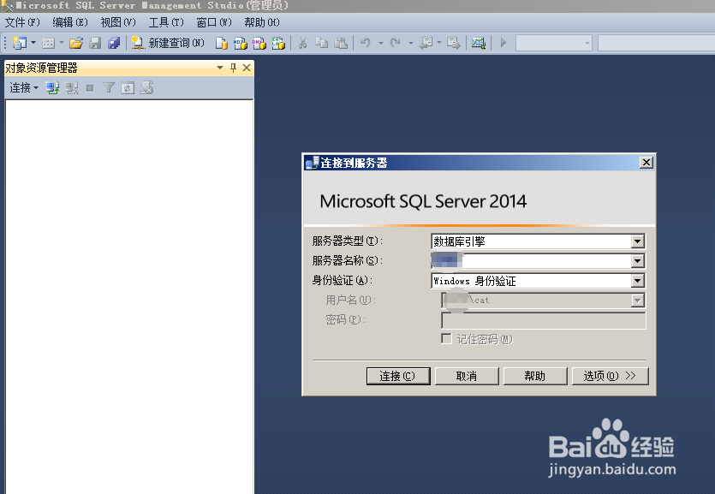Close the 对象资源管理器 panel
The height and width of the screenshot is (494, 715).
[247, 68]
